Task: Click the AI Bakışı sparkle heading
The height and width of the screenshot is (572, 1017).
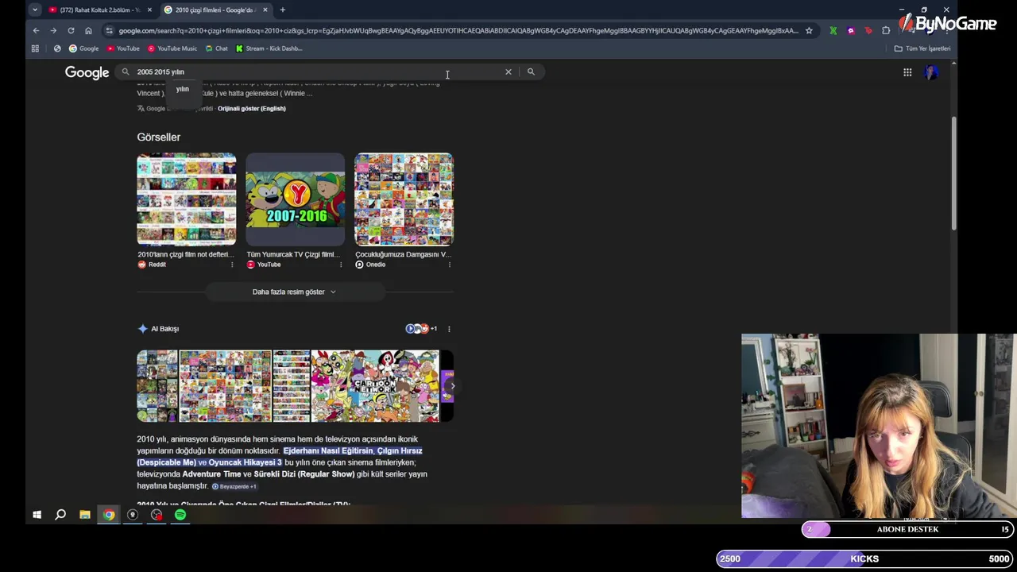Action: click(158, 328)
